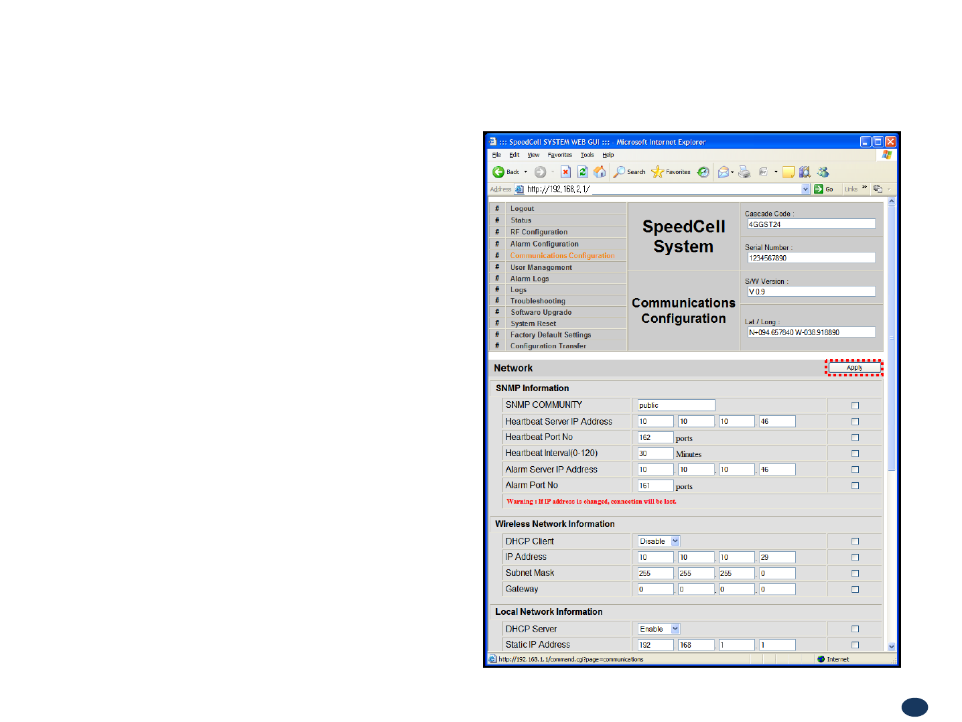Check the Alarm Server IP Address checkbox
Screen dimensions: 962x722
coord(855,470)
